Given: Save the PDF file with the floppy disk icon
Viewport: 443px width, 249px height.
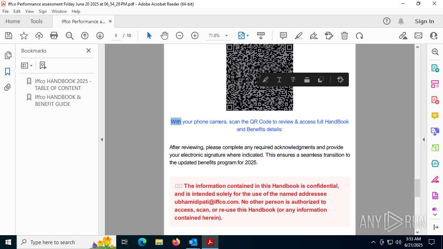Looking at the screenshot, I should [x=9, y=36].
